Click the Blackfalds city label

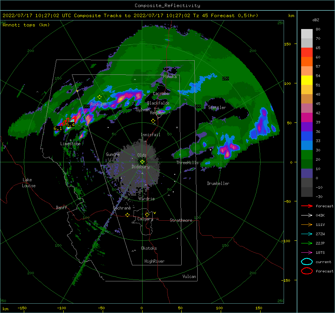[x=158, y=103]
